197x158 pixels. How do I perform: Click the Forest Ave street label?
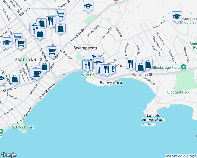[159, 24]
